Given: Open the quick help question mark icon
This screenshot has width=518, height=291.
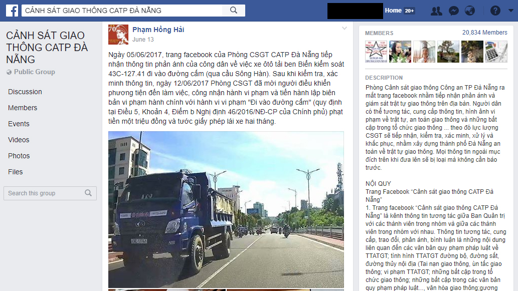Looking at the screenshot, I should 495,11.
